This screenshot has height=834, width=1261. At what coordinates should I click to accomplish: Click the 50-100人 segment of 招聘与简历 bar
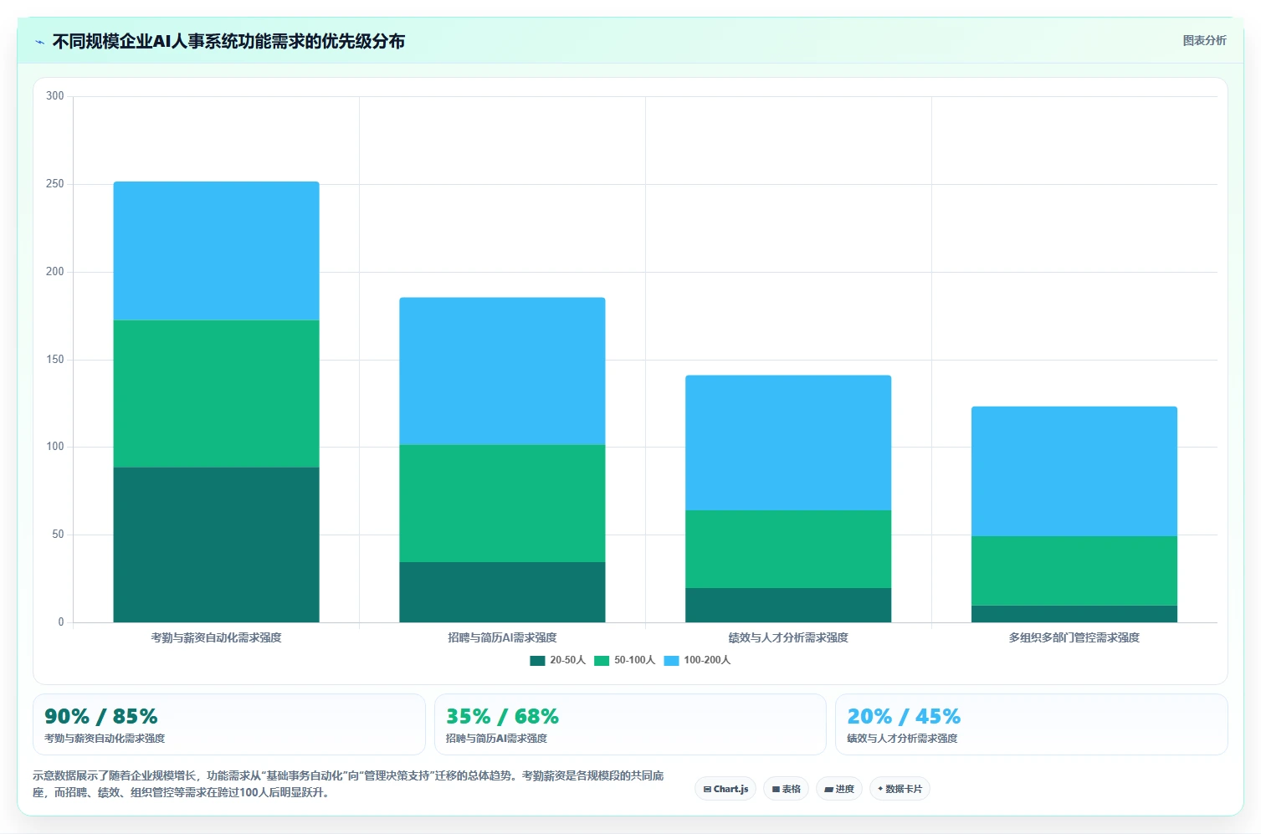[502, 504]
